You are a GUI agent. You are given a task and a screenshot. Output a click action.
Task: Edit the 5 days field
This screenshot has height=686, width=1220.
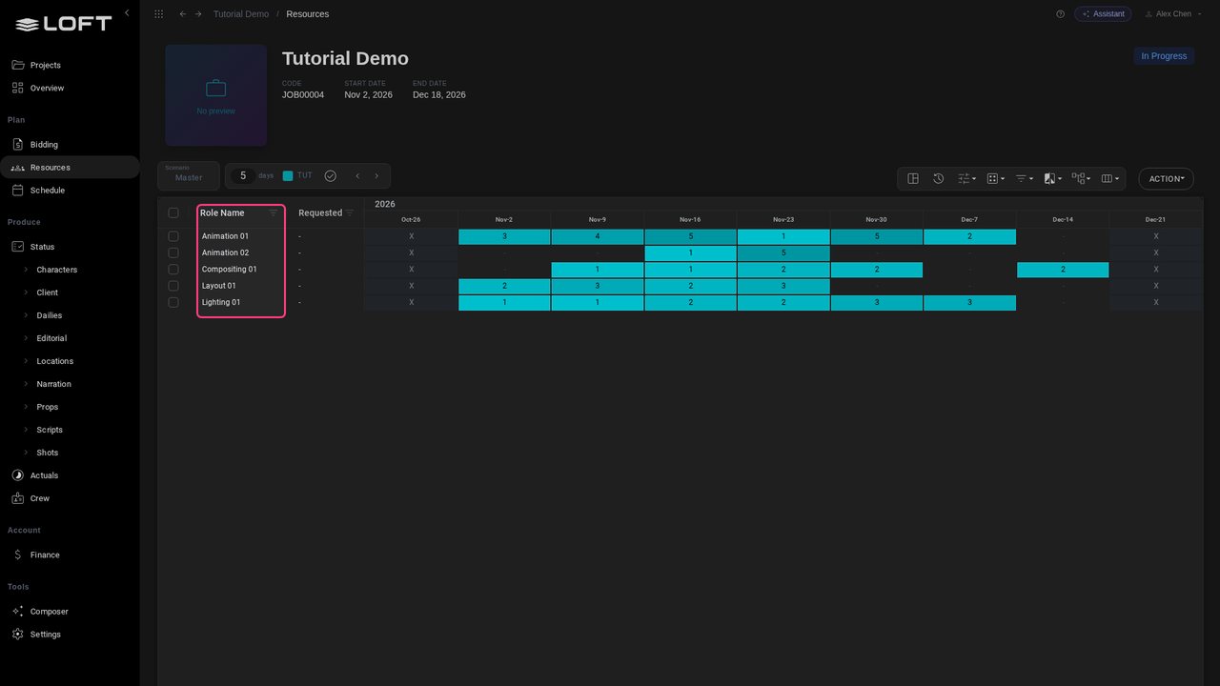[x=243, y=175]
